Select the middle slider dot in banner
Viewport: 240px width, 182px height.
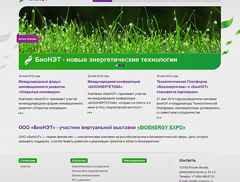[120, 66]
